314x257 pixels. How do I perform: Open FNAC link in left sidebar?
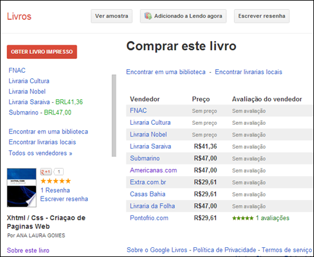pyautogui.click(x=17, y=70)
